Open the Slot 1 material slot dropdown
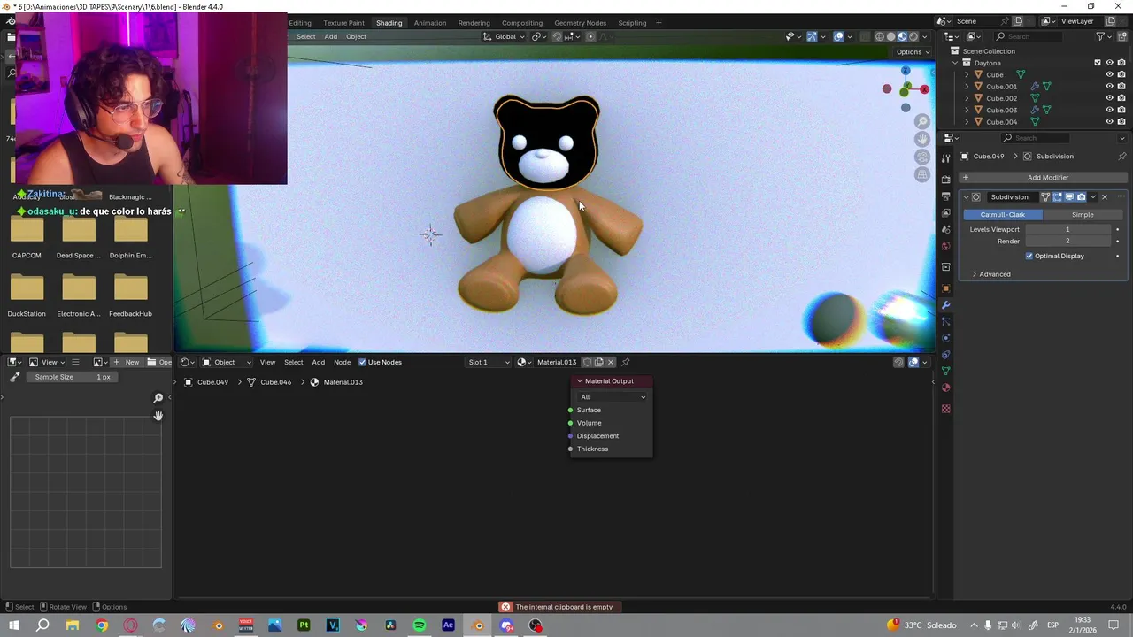Screen dimensions: 1133x637 coord(489,362)
